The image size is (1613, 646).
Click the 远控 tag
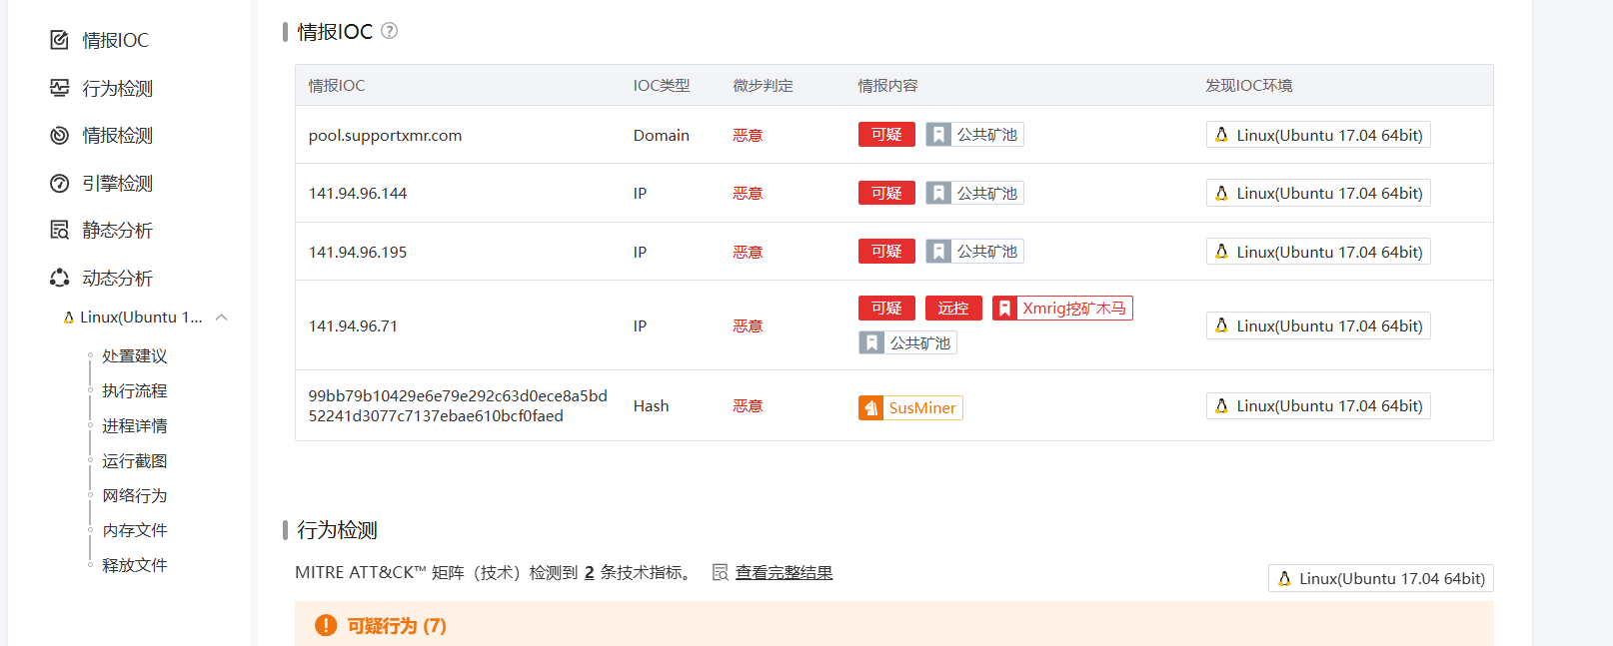coord(953,309)
